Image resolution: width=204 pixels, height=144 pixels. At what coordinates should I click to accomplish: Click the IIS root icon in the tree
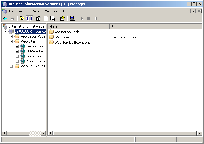pyautogui.click(x=5, y=26)
